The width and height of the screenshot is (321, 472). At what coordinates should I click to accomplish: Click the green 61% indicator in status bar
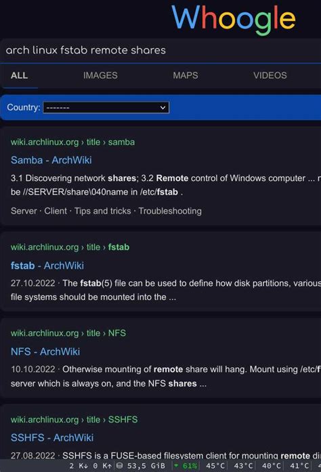[x=186, y=466]
